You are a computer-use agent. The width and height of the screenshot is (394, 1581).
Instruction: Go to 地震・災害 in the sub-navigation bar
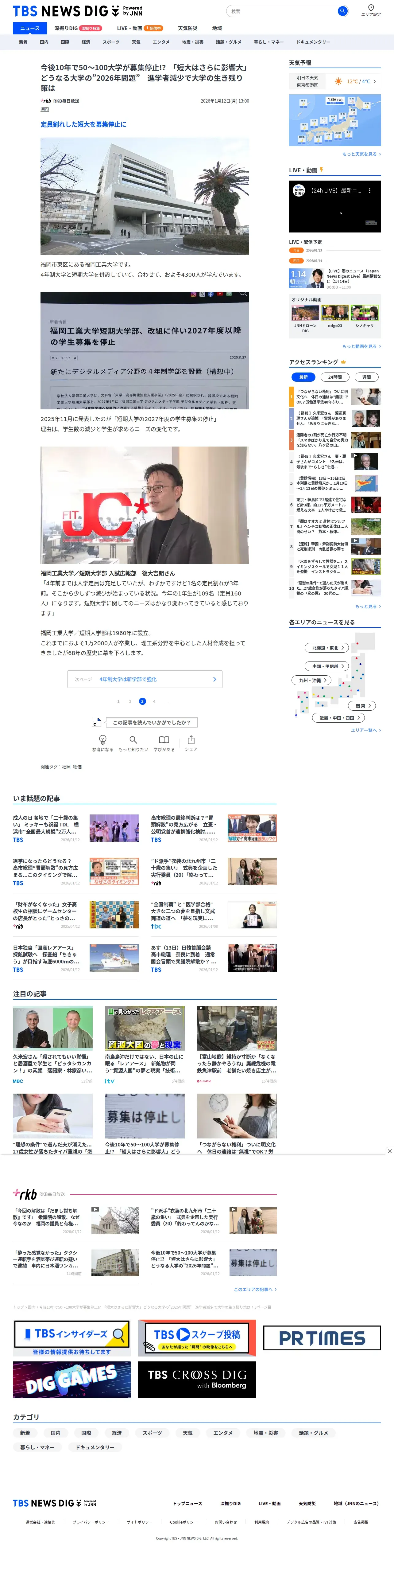pyautogui.click(x=193, y=42)
